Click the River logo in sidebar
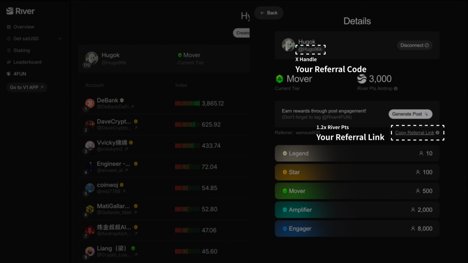 point(20,11)
